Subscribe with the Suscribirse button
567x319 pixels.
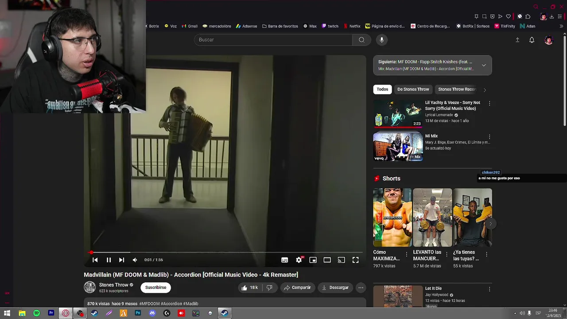155,288
